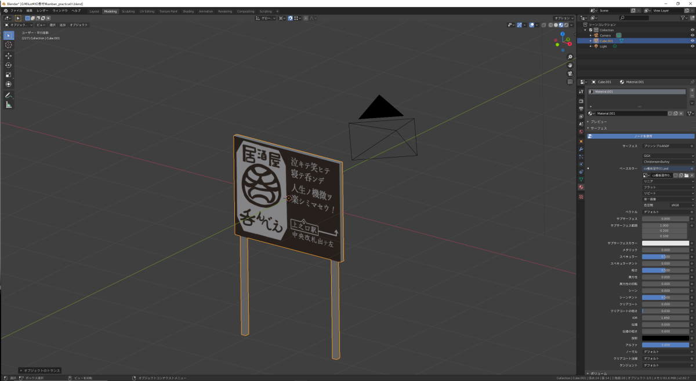Open the Output properties tab
The width and height of the screenshot is (696, 381).
coord(581,108)
